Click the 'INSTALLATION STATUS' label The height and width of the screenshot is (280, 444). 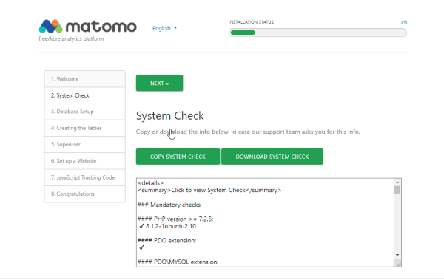click(x=251, y=22)
